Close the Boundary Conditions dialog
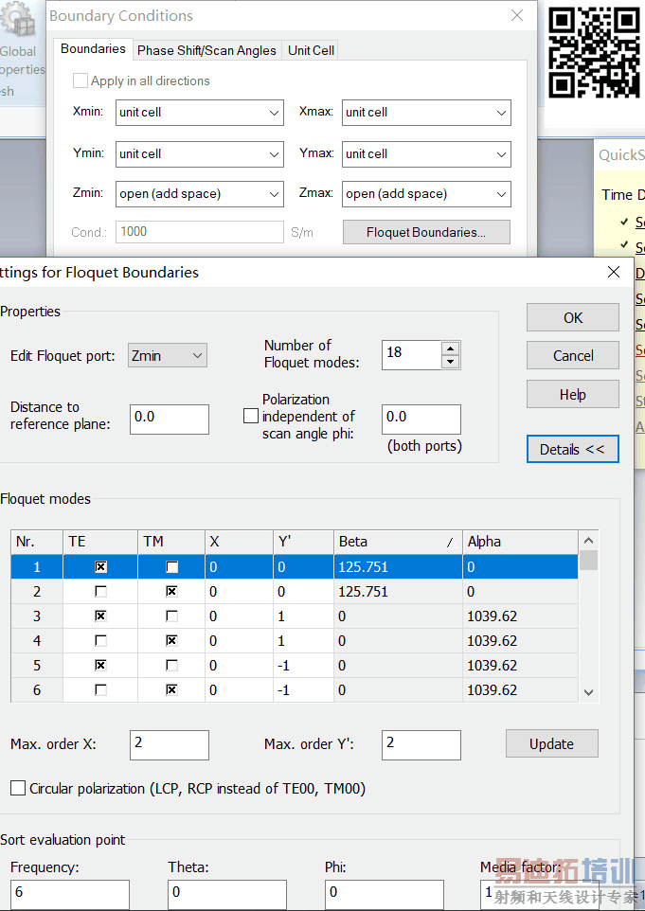This screenshot has height=911, width=645. point(516,16)
